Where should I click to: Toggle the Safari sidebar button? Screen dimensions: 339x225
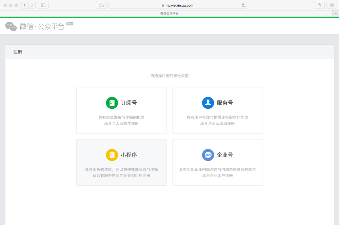(x=43, y=5)
